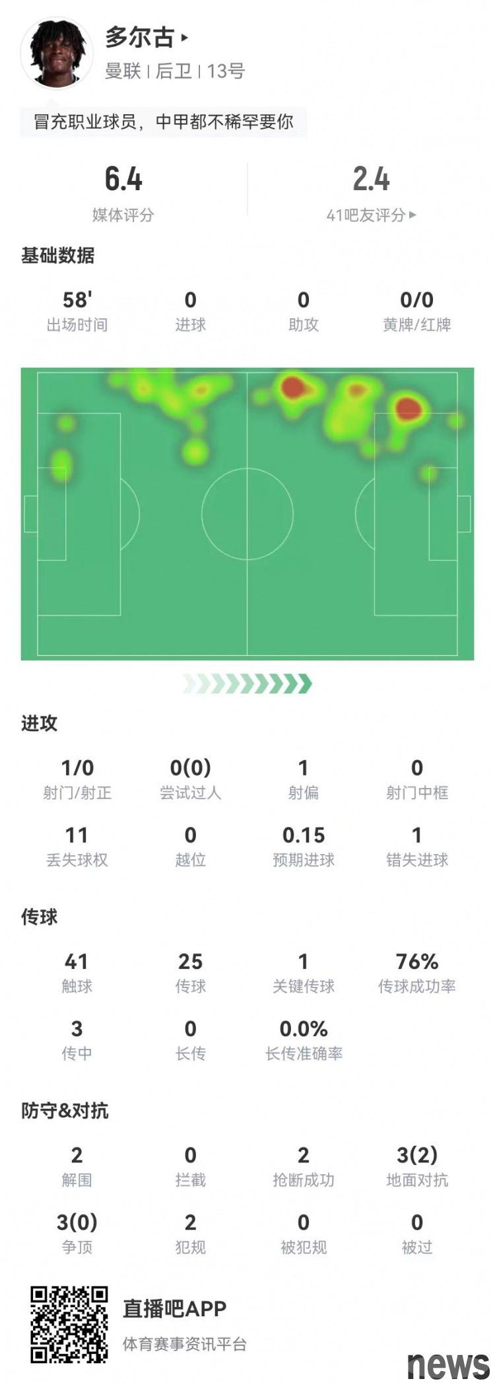Expand the 41吧友评分 fan ratings arrow

[x=413, y=215]
